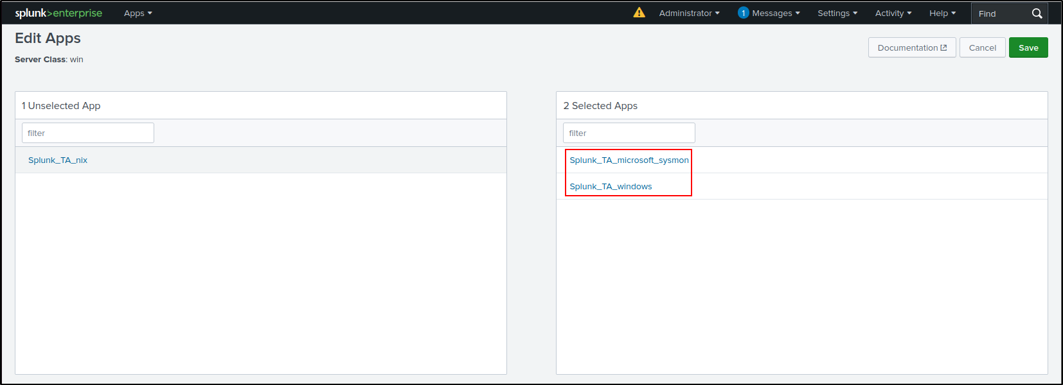
Task: Cancel editing the apps
Action: tap(982, 47)
